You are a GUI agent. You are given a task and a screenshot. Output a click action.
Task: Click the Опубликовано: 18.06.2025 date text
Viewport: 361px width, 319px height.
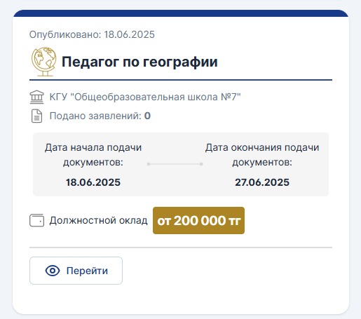(x=92, y=34)
